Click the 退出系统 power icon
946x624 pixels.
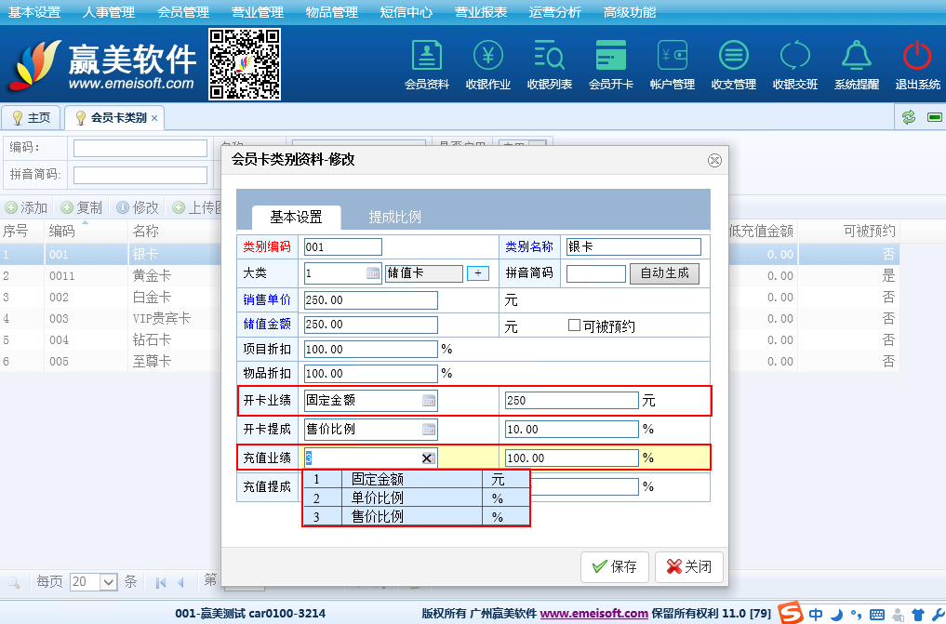917,63
